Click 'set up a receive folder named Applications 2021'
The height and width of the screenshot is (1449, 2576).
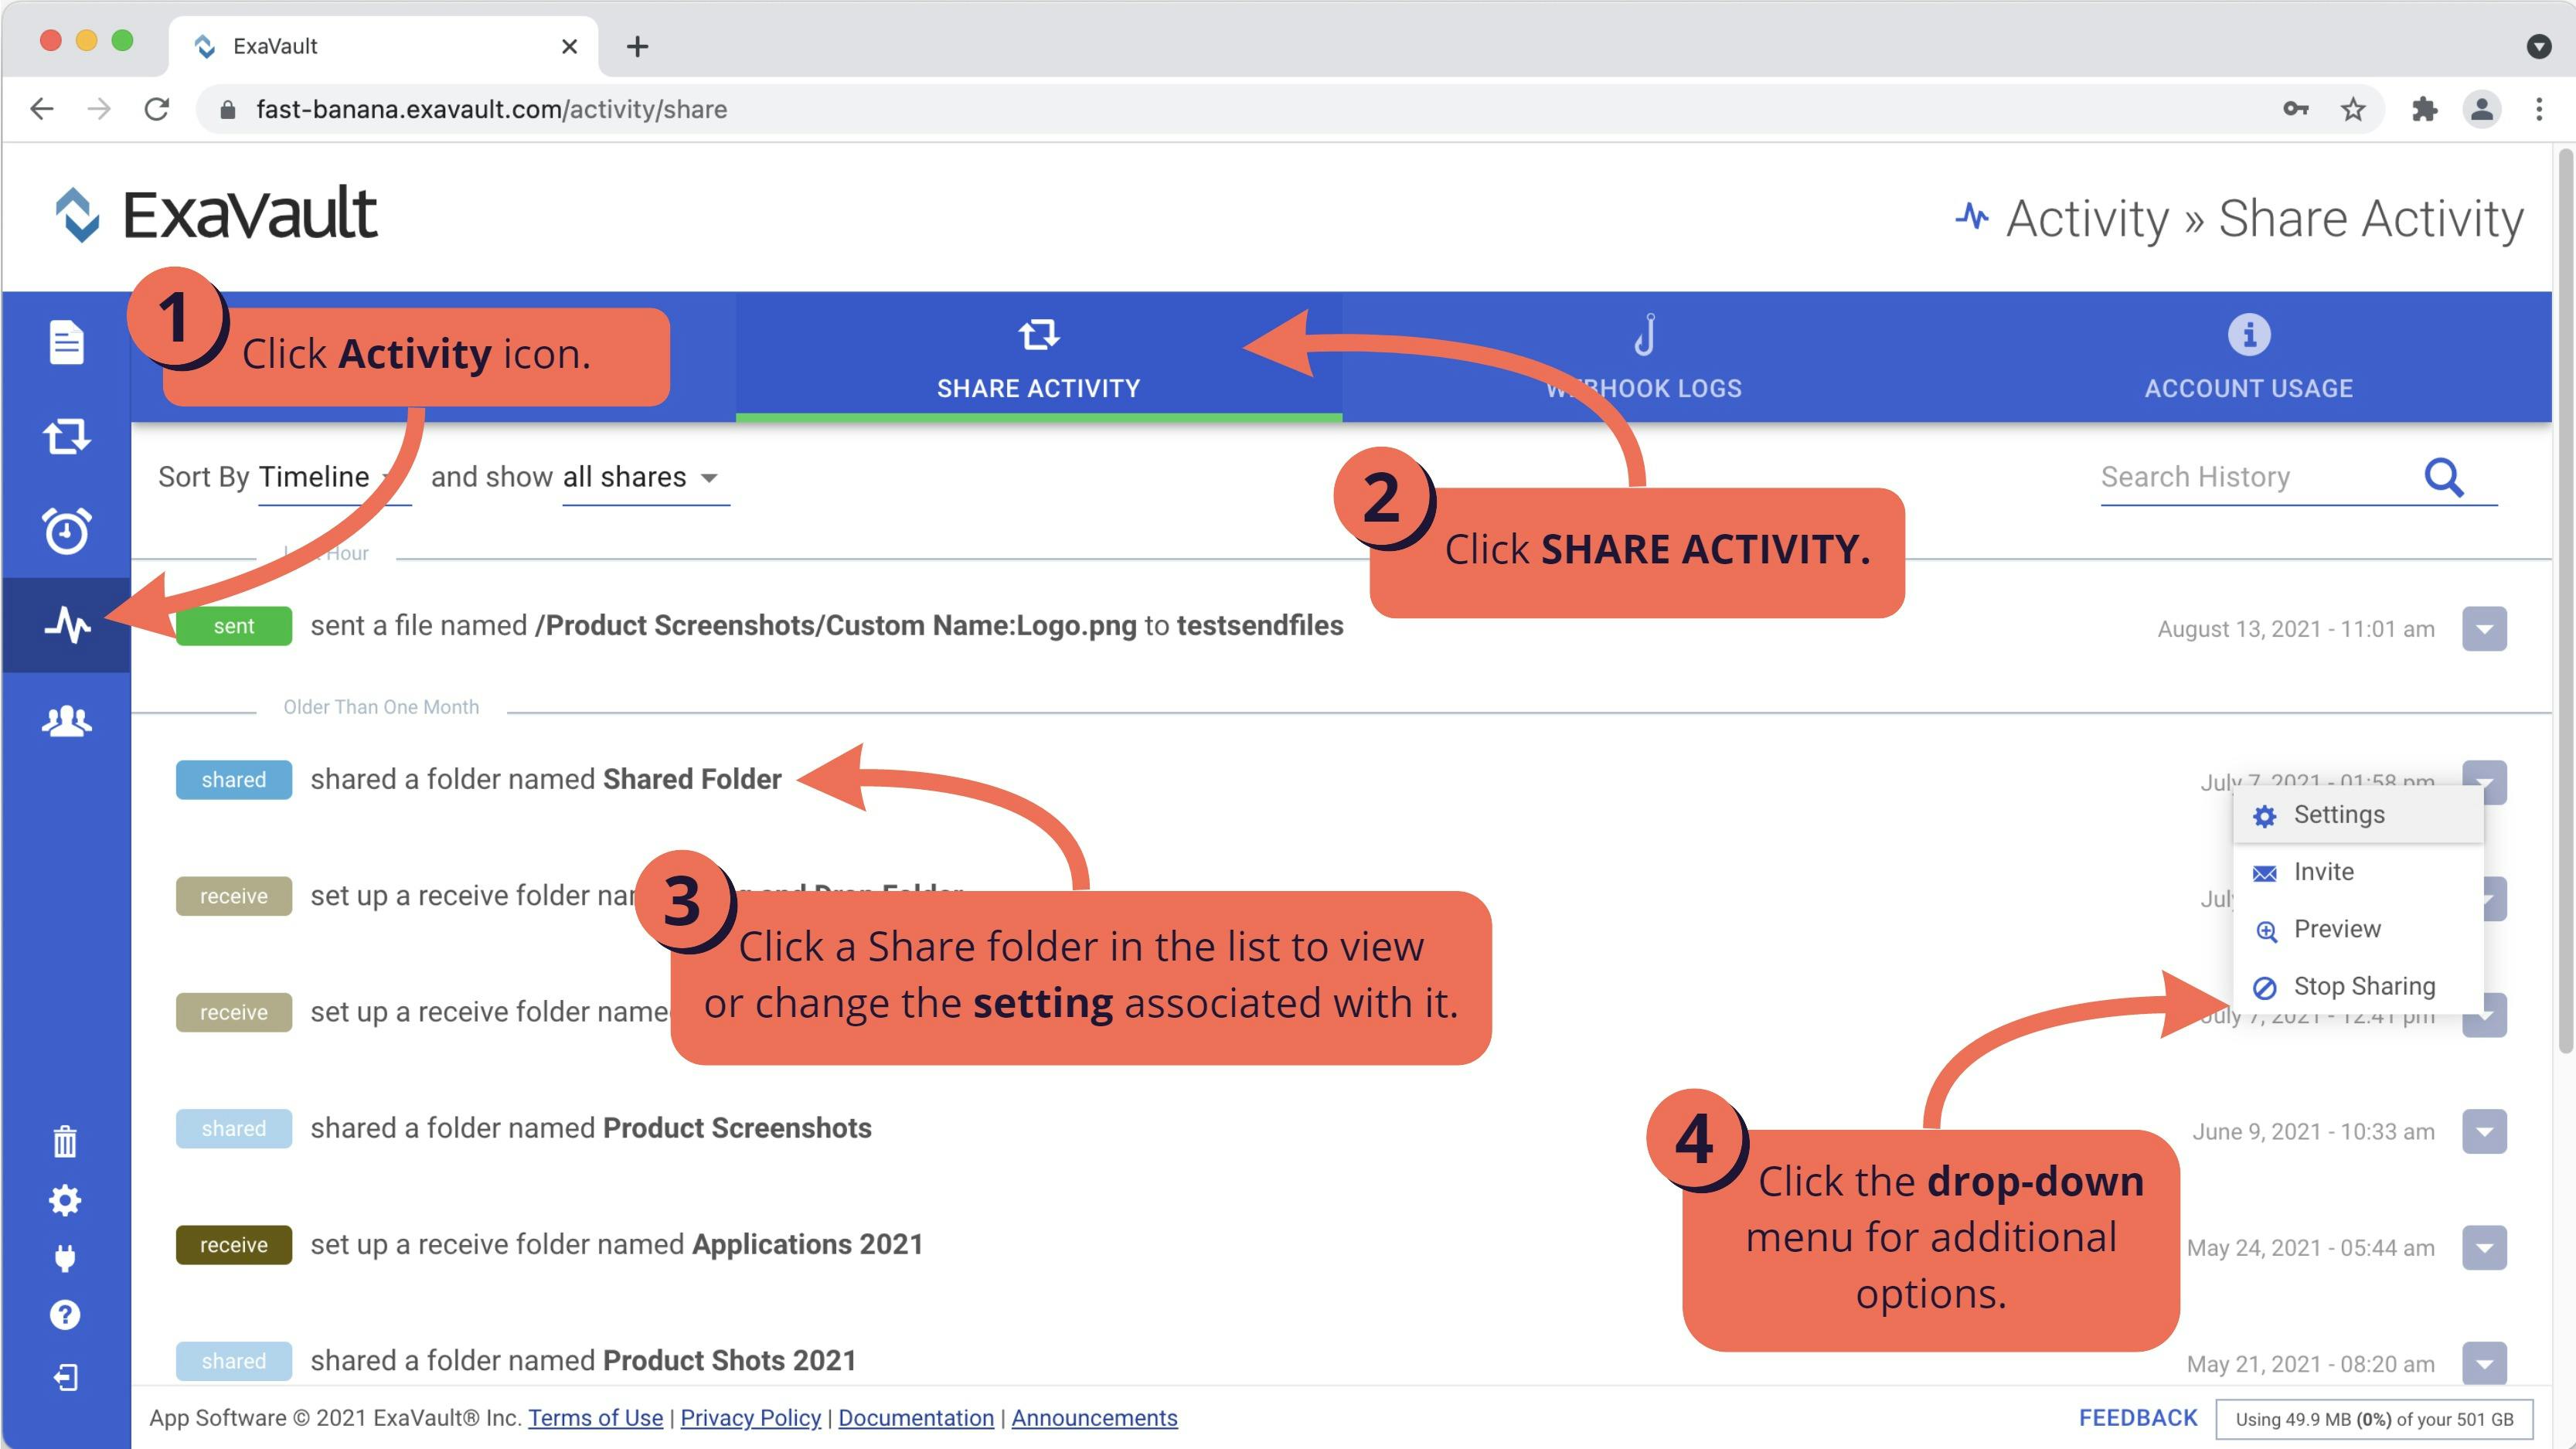coord(616,1244)
